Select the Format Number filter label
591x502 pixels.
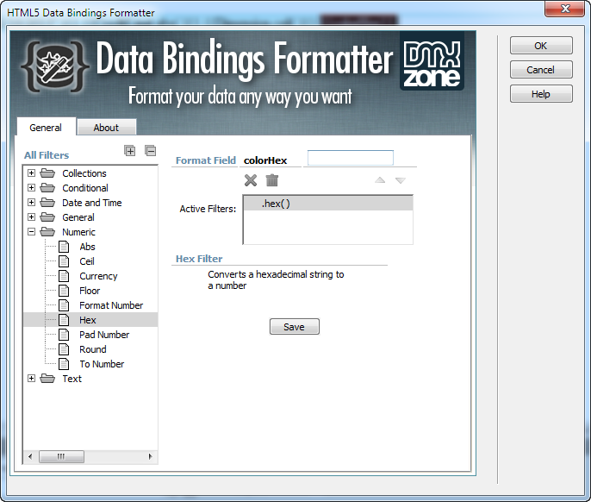pyautogui.click(x=111, y=305)
